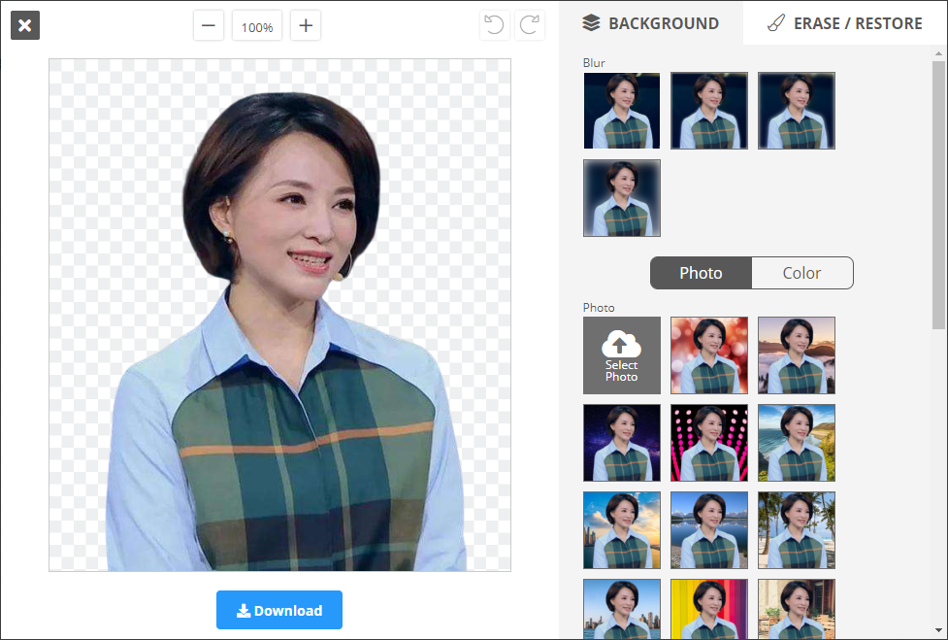Apply the pink dotted stage lights background
Viewport: 948px width, 640px height.
[x=709, y=443]
